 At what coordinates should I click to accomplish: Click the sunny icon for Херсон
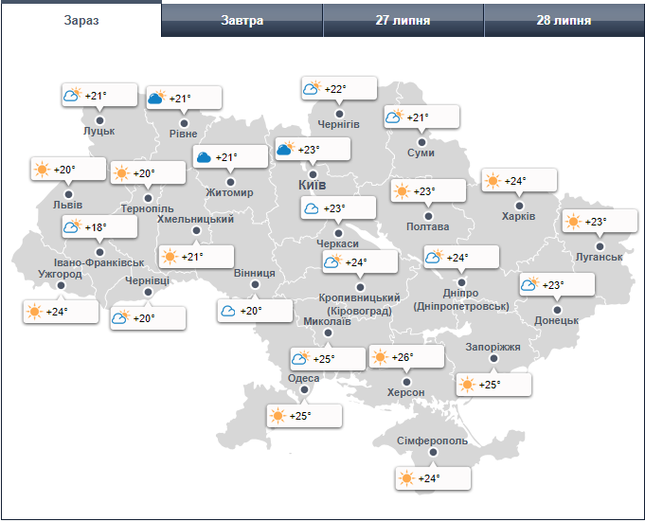pyautogui.click(x=380, y=357)
